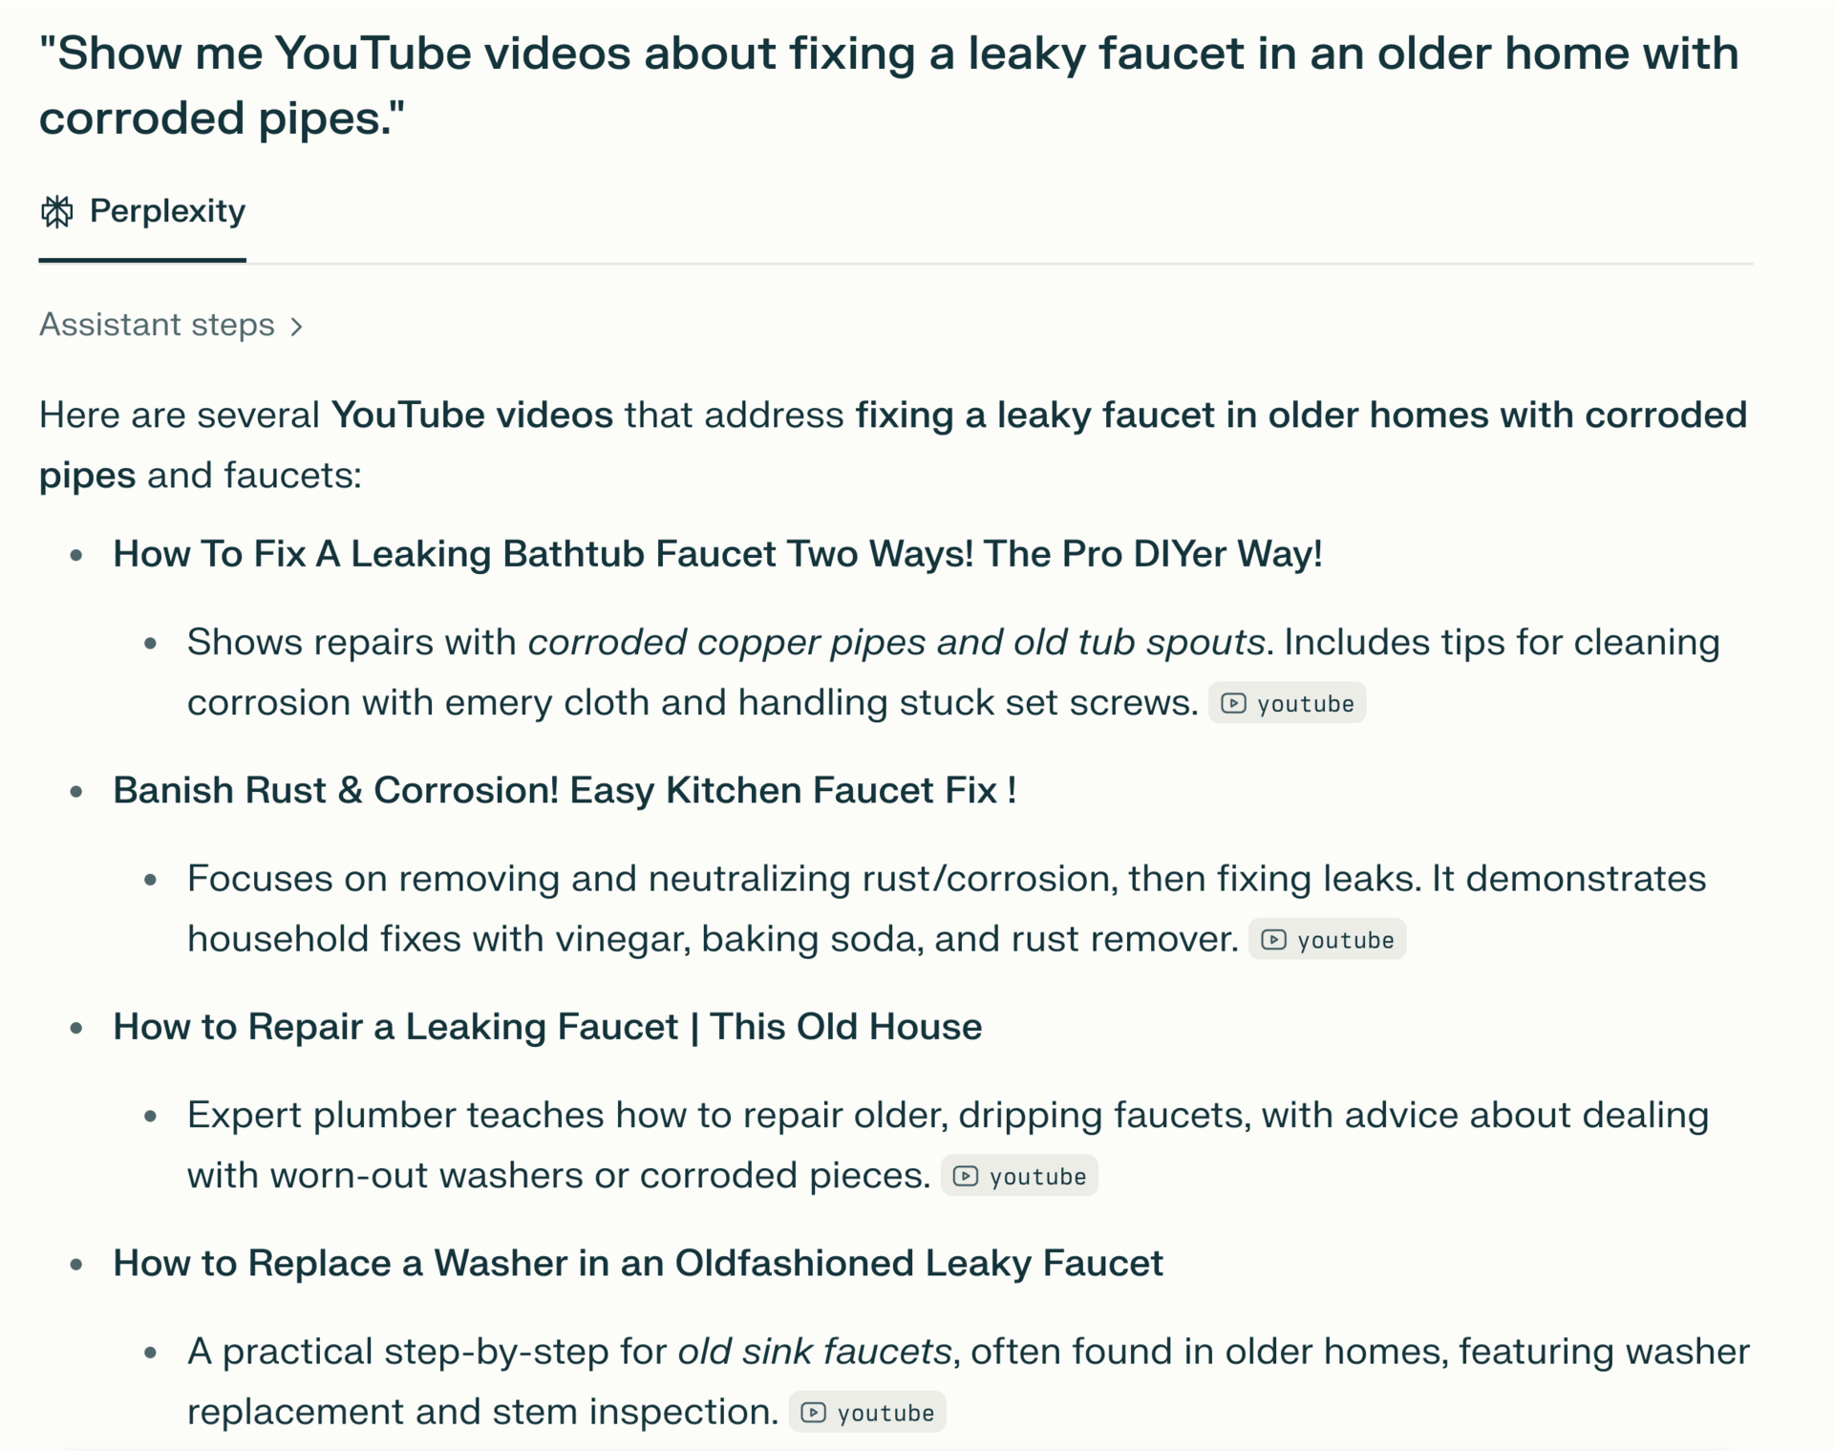Viewport: 1834px width, 1451px height.
Task: Open youtube source chip after 'stuck set screws'
Action: (1287, 703)
